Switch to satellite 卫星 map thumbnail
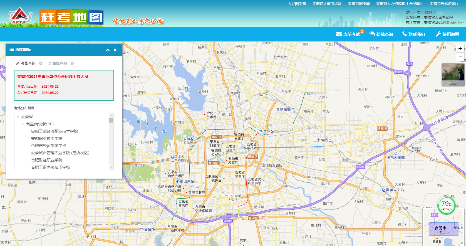Screen dimensions: 466x246 click(453, 75)
